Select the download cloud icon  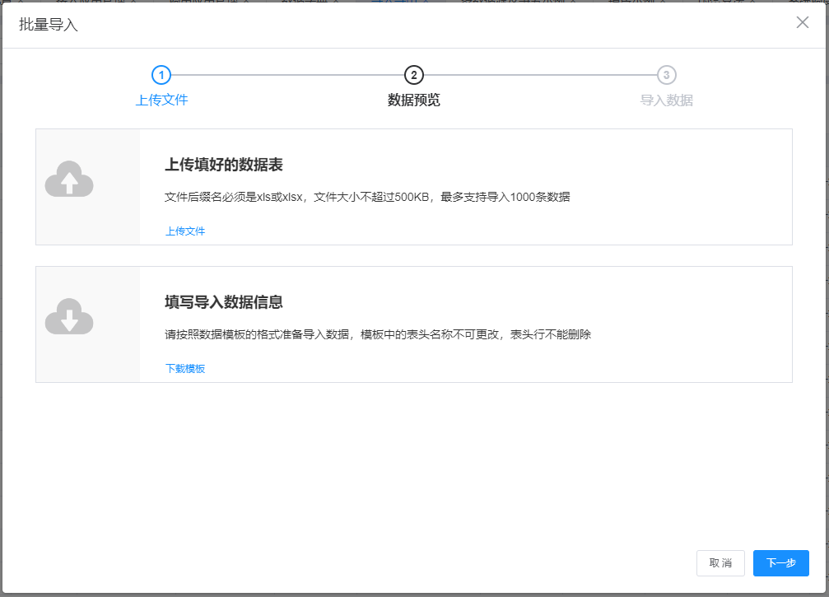tap(69, 316)
